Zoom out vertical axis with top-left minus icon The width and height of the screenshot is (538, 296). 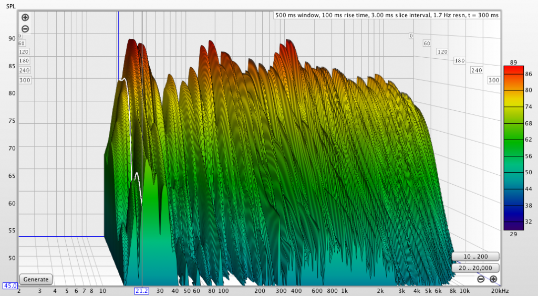click(25, 29)
